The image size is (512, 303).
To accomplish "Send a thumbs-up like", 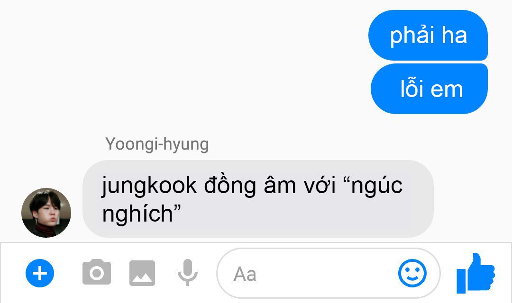I will click(476, 273).
